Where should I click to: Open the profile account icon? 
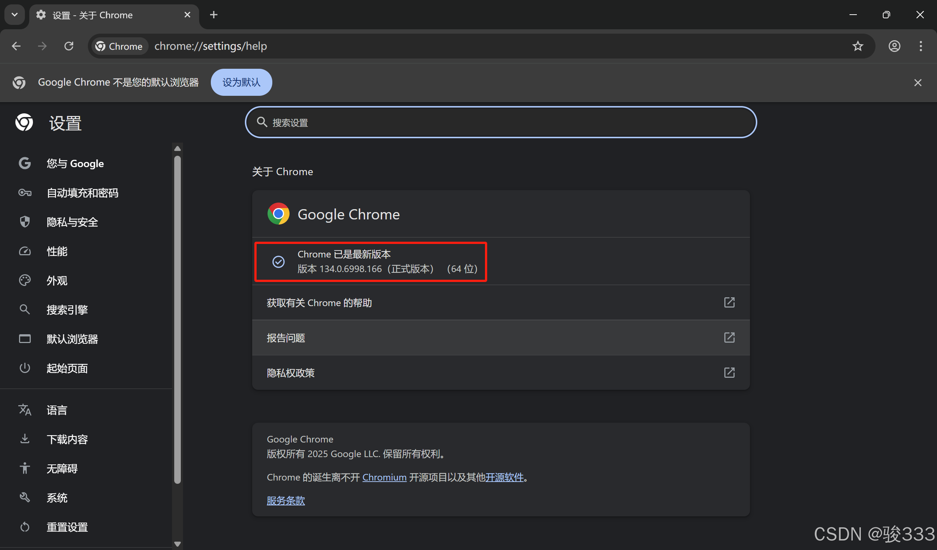[894, 46]
